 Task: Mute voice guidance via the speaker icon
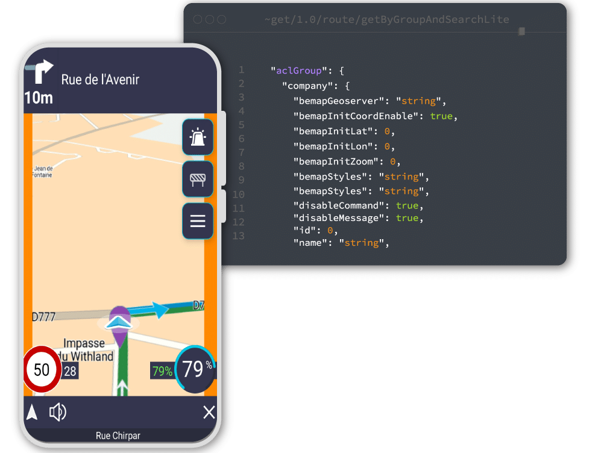[58, 412]
